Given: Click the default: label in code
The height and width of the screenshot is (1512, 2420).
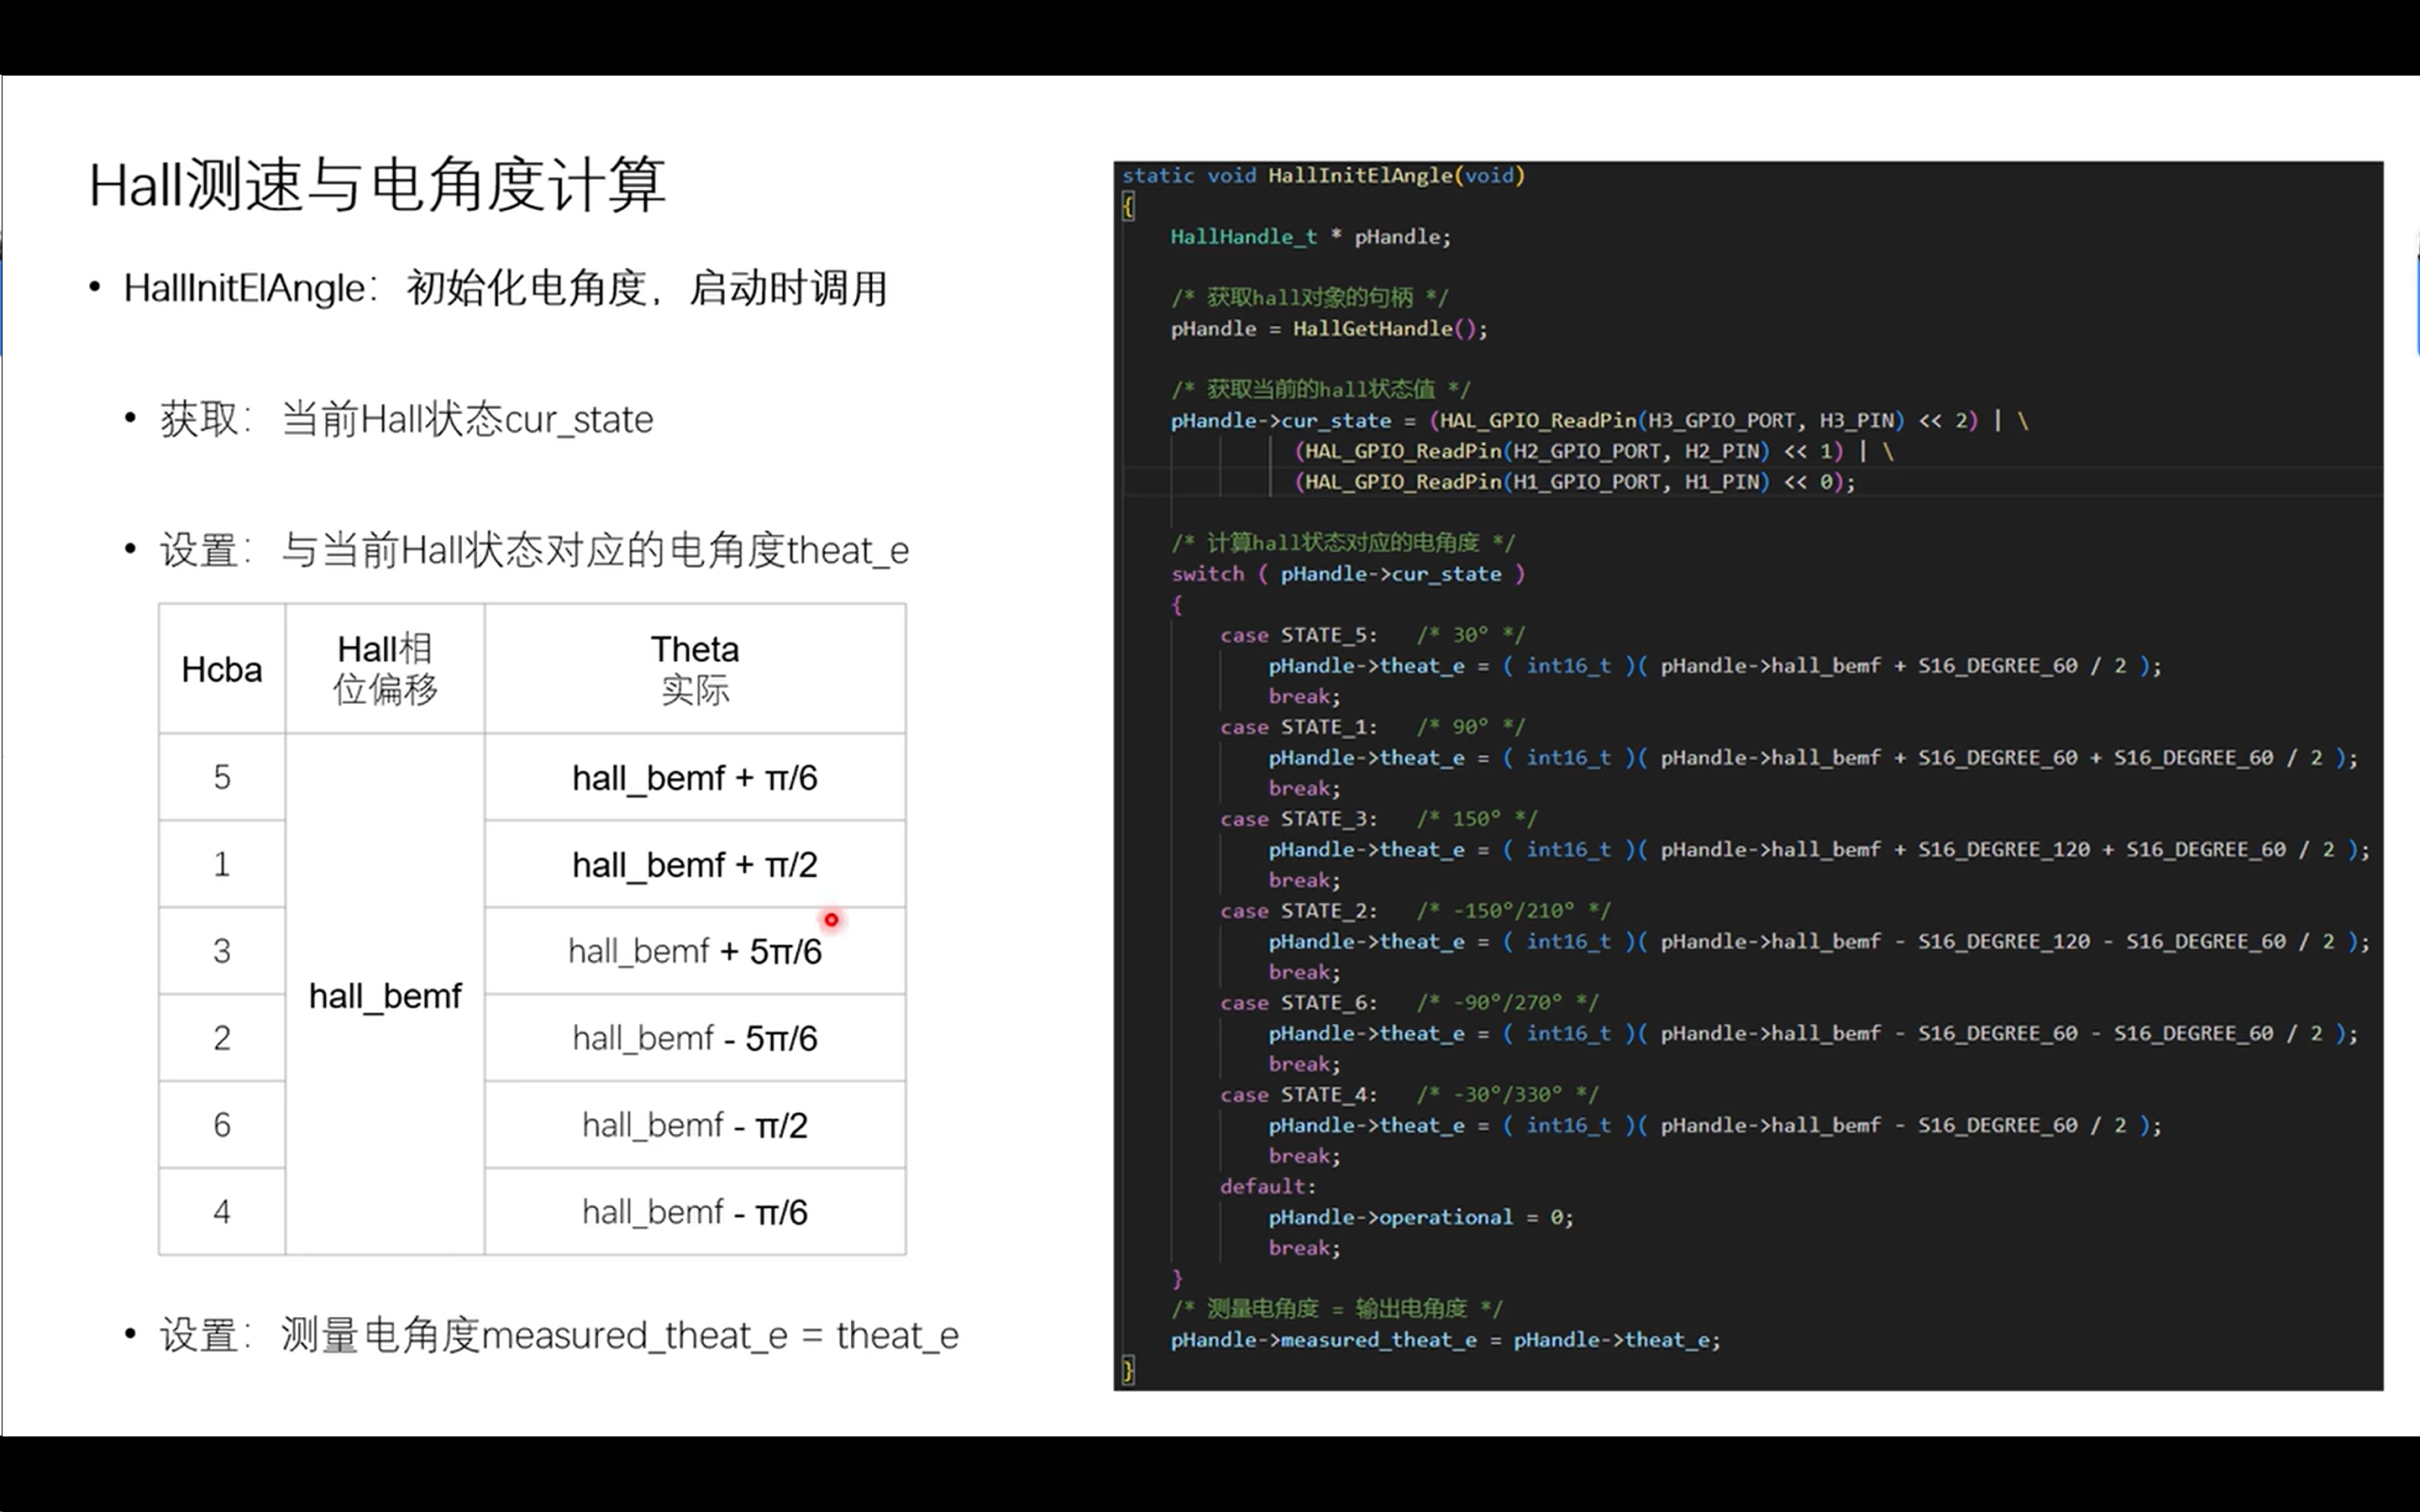Looking at the screenshot, I should coord(1267,1186).
